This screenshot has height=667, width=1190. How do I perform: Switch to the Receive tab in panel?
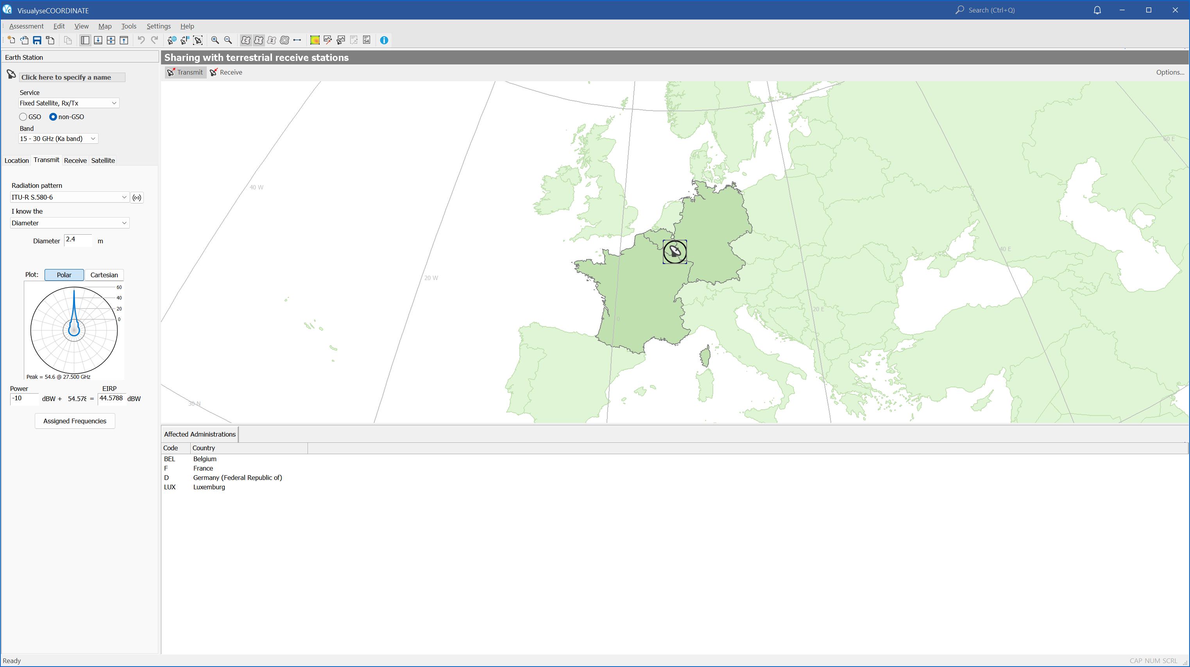75,161
